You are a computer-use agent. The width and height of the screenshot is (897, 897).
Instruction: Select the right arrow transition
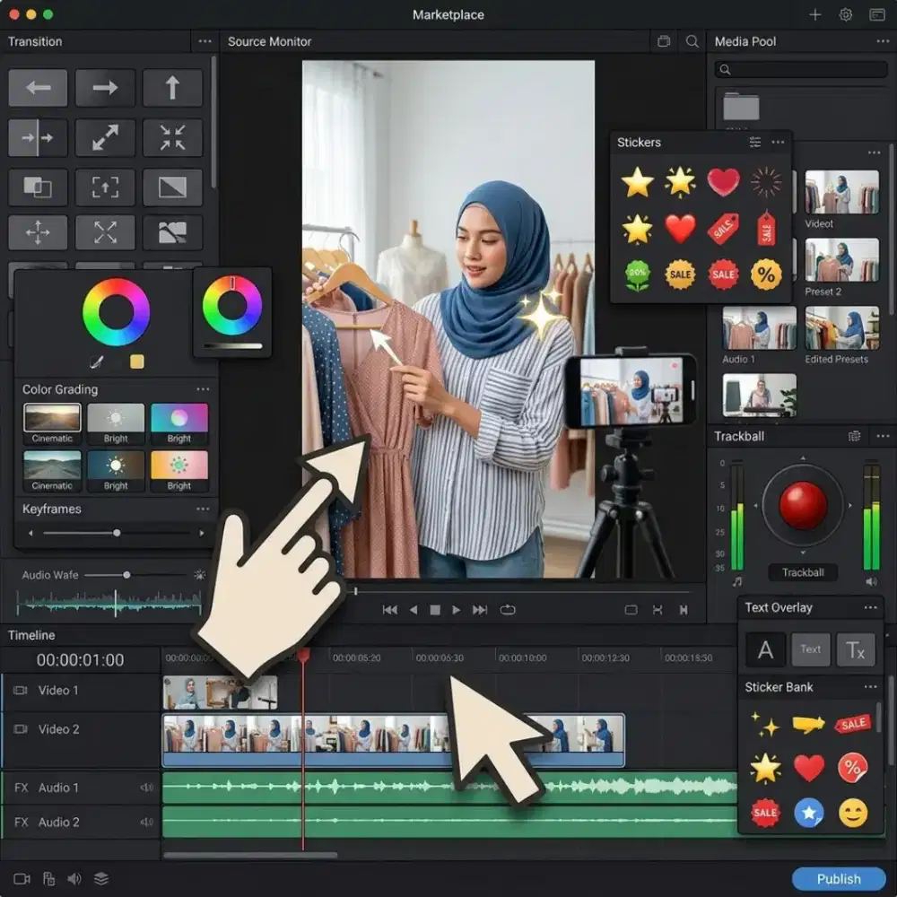105,88
